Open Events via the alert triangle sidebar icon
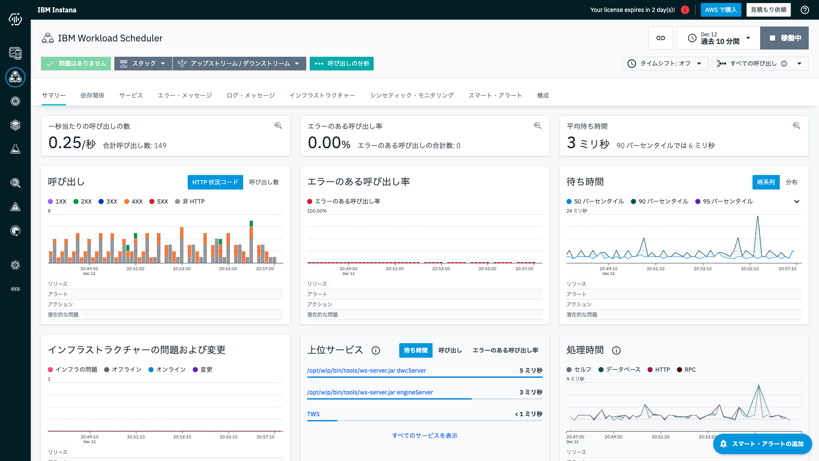Viewport: 819px width, 461px height. pyautogui.click(x=15, y=207)
